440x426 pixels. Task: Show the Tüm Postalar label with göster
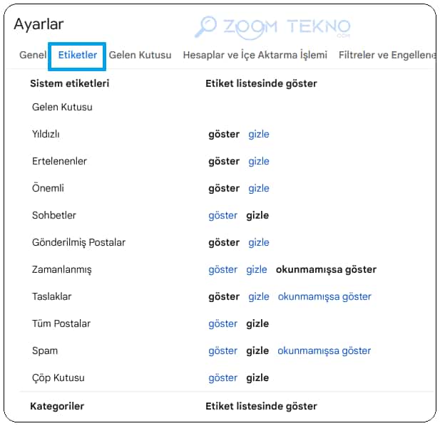222,323
